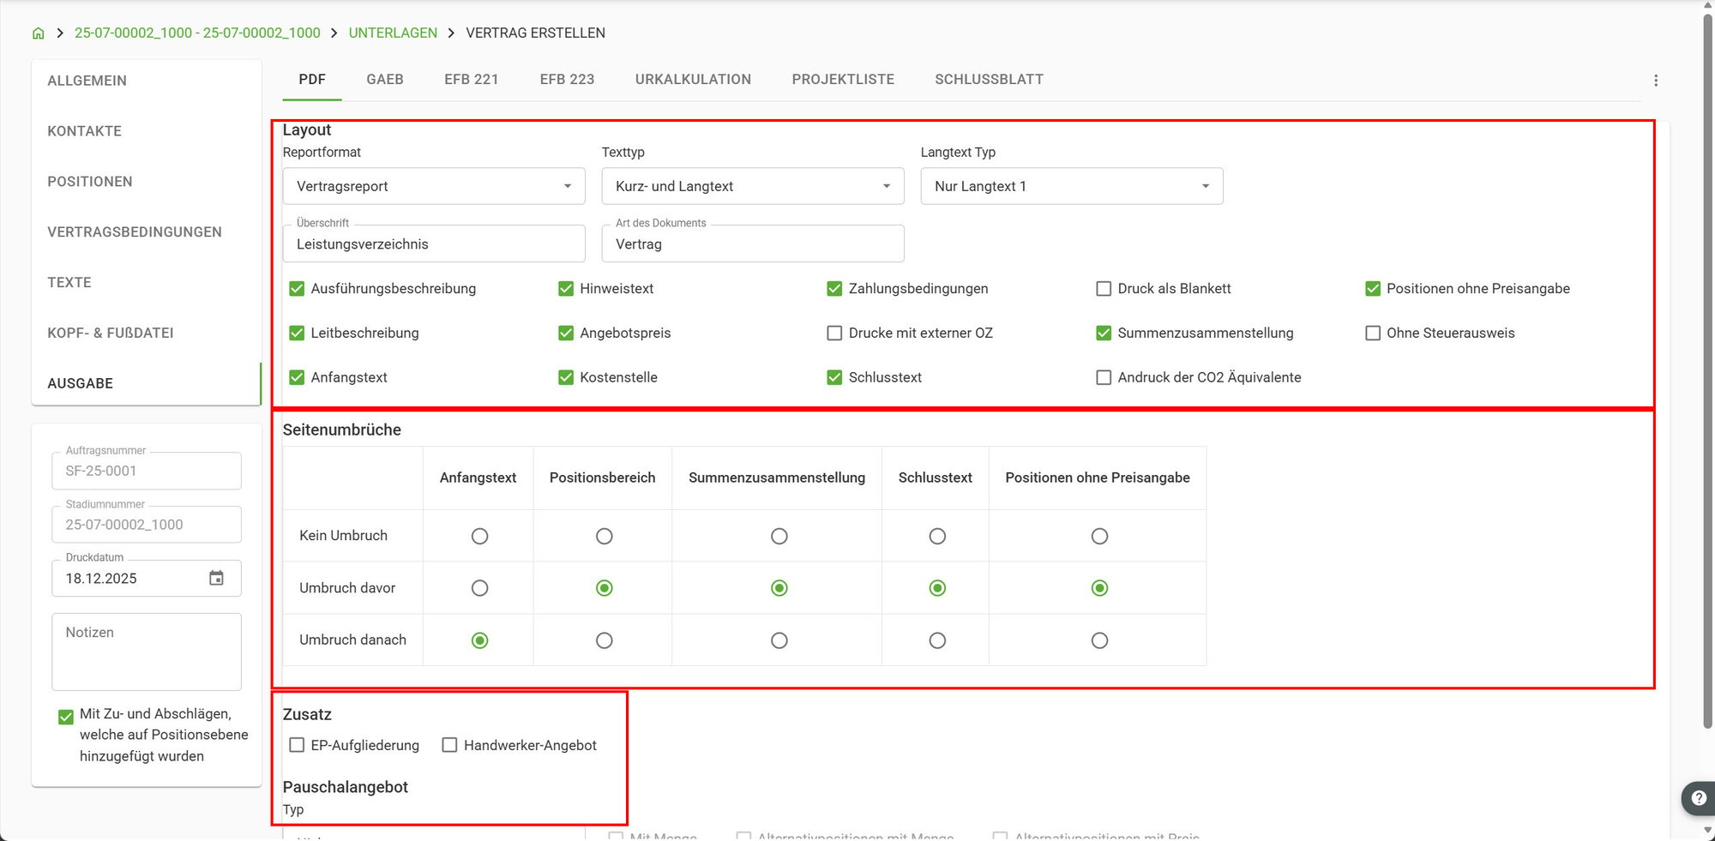Select the SCHLUSSBLATT tab
Image resolution: width=1715 pixels, height=841 pixels.
point(989,80)
